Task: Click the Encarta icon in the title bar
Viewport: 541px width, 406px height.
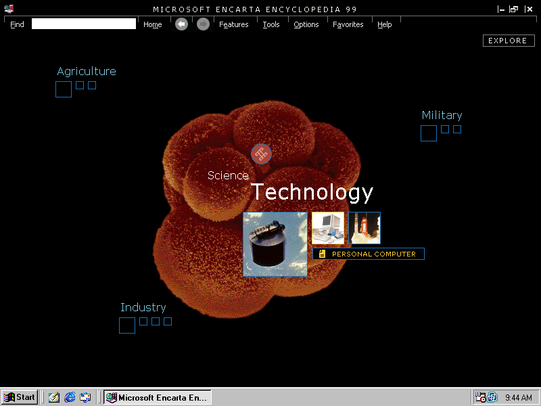Action: (9, 9)
